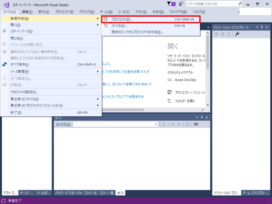The image size is (272, 204).
Task: Open Output panel window options dropdown arrow
Action: [197, 118]
